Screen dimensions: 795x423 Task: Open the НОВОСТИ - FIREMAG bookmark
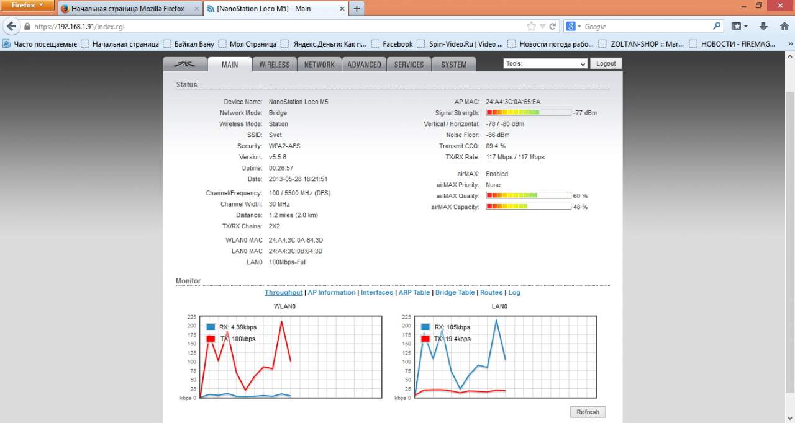pos(732,44)
